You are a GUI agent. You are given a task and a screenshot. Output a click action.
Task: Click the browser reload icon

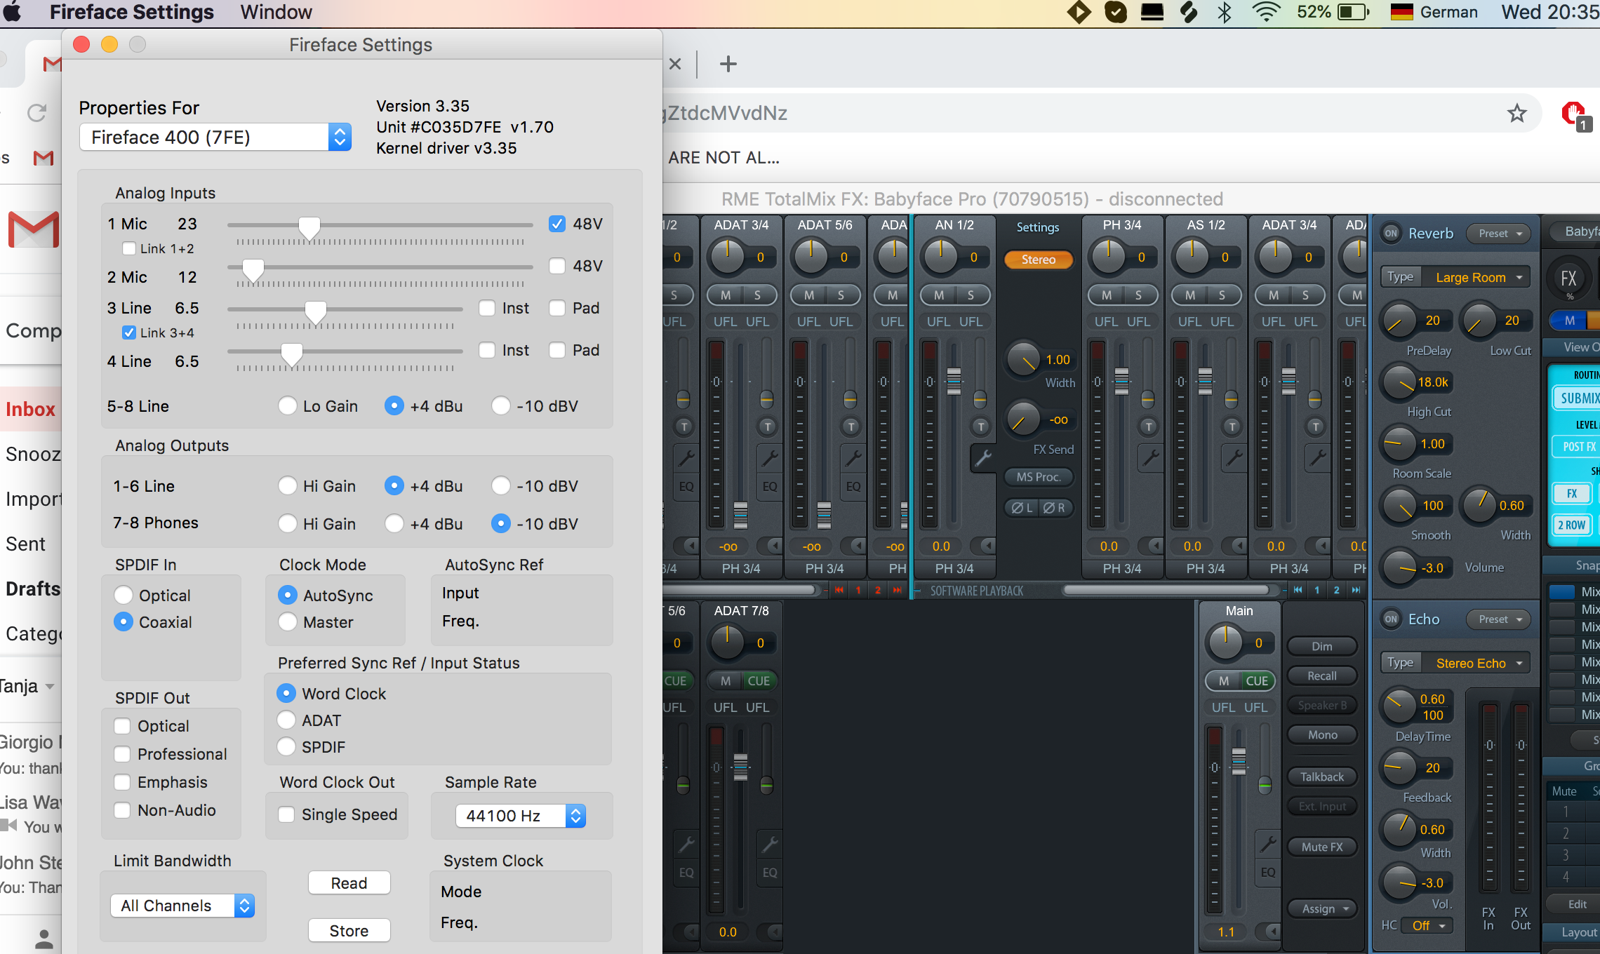(36, 113)
